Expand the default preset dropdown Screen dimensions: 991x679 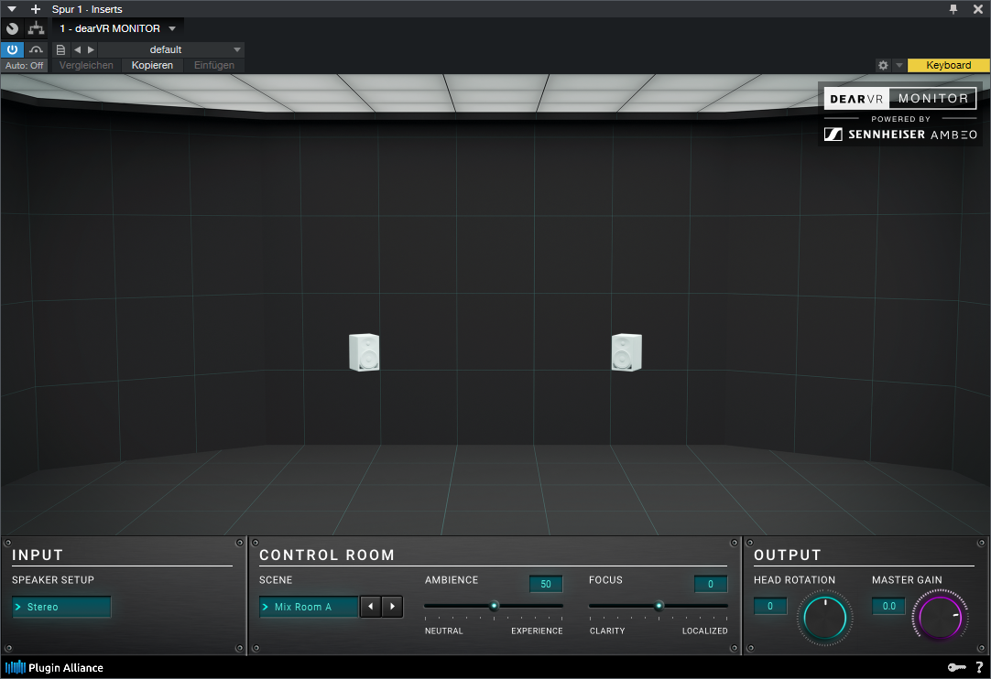pyautogui.click(x=237, y=49)
